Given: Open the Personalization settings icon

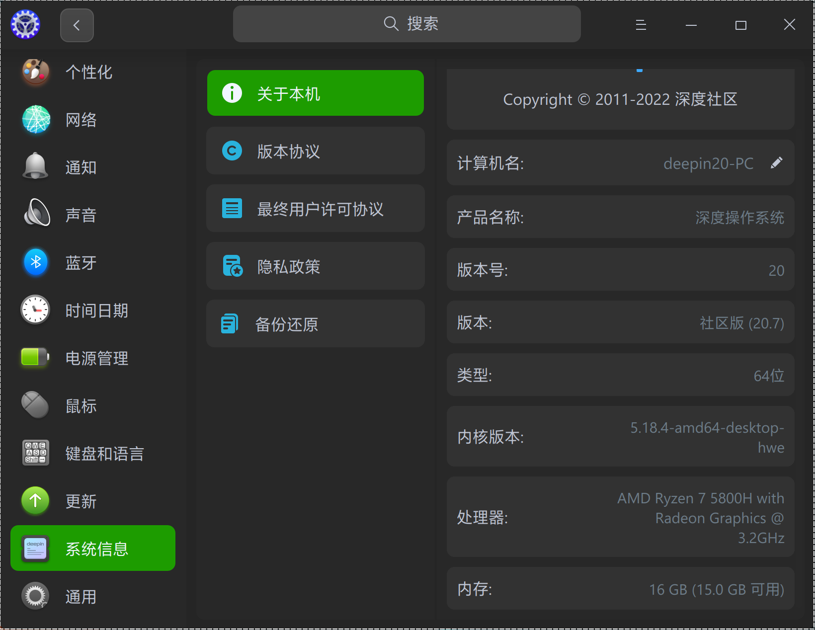Looking at the screenshot, I should (36, 72).
